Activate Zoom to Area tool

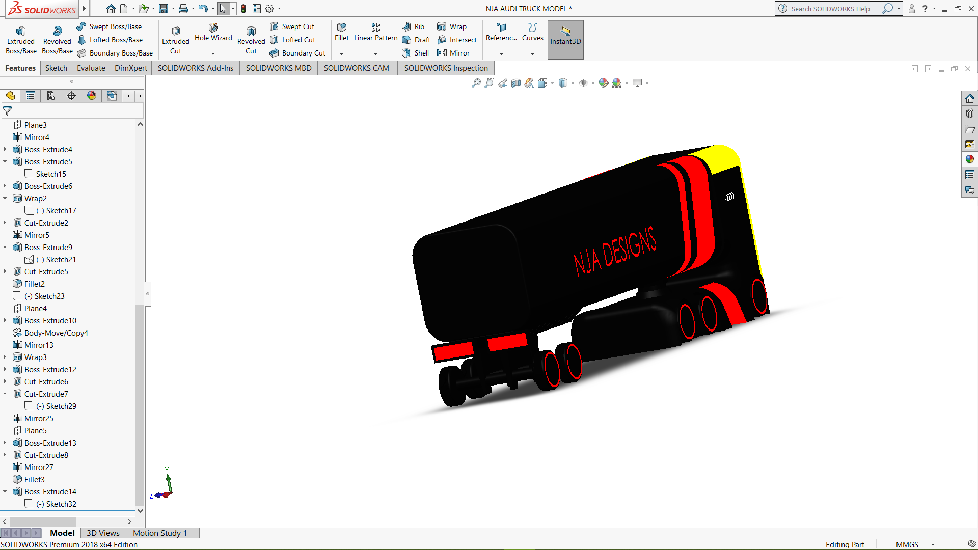click(490, 83)
